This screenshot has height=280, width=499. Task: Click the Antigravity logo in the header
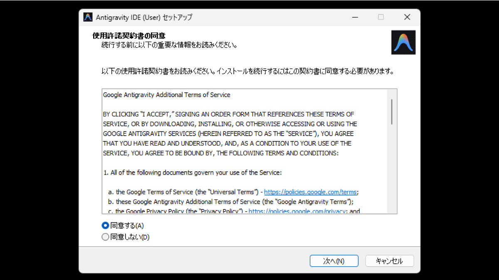[403, 42]
